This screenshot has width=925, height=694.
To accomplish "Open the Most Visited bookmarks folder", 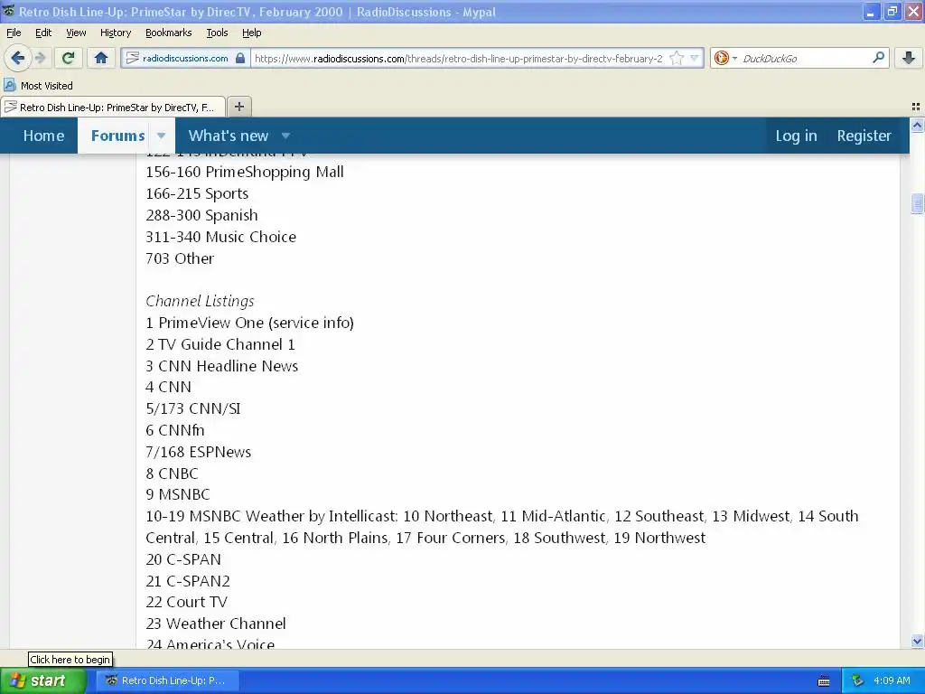I will 38,86.
